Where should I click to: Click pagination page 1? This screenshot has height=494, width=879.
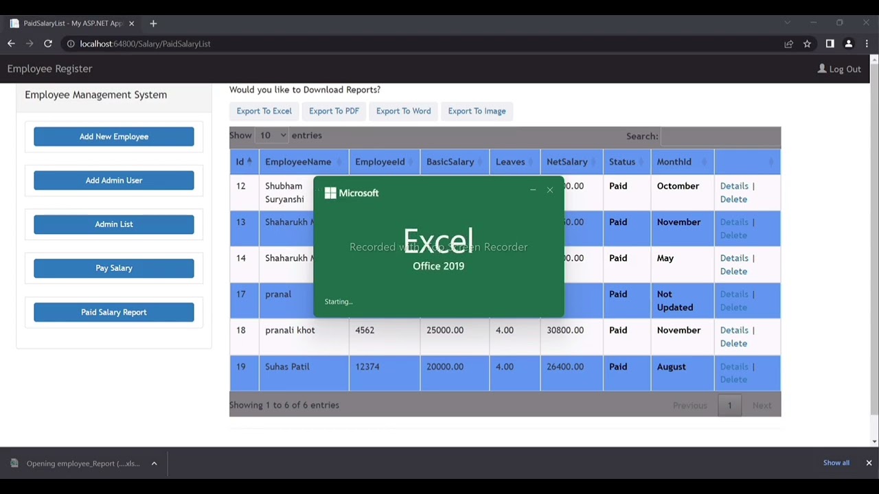[x=729, y=405]
